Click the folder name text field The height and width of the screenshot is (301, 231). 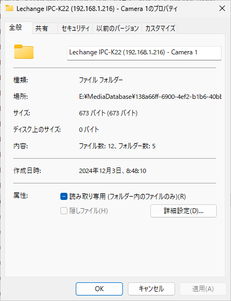tap(144, 53)
